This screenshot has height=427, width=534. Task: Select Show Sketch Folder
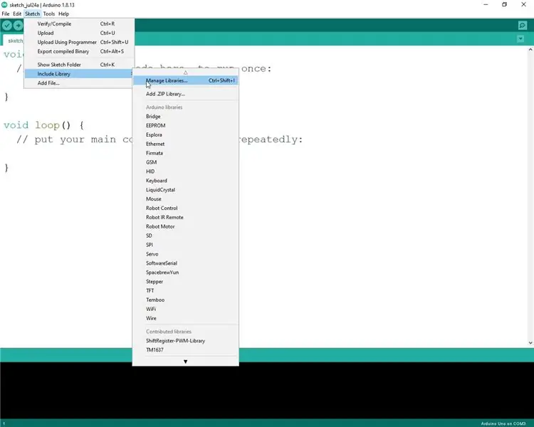pyautogui.click(x=79, y=65)
